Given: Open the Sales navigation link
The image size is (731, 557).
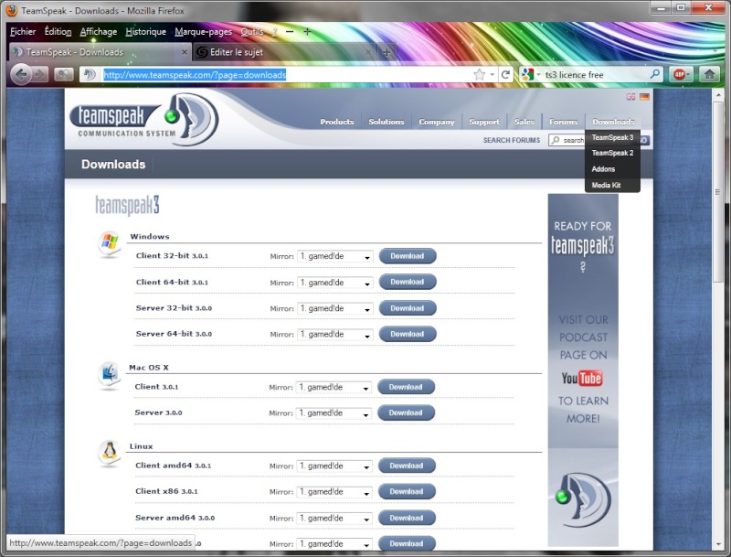Looking at the screenshot, I should tap(524, 122).
